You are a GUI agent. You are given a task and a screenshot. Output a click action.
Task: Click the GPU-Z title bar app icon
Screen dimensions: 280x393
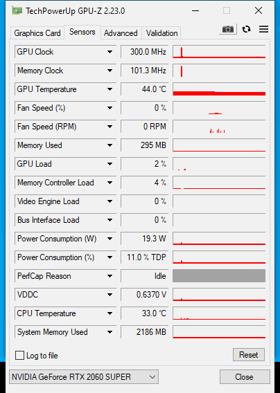coord(17,11)
